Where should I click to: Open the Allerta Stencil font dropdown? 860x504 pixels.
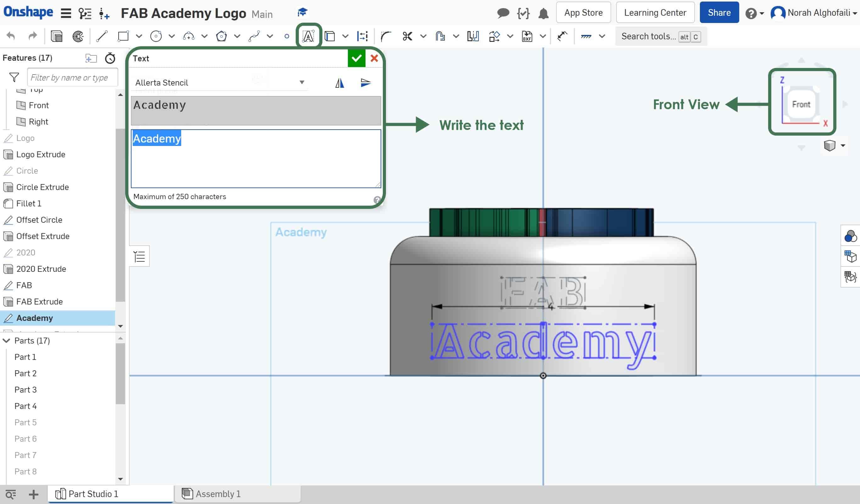pos(220,82)
